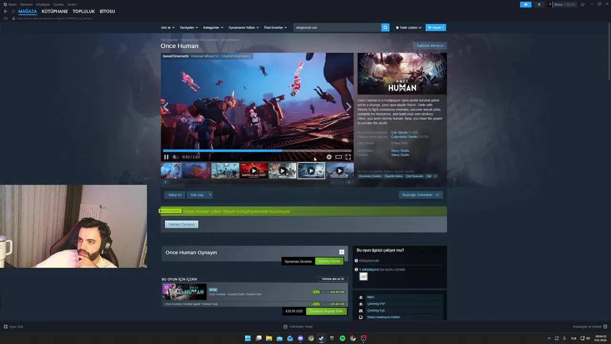Screen dimensions: 611x344
Task: Enter fullscreen on the trailer
Action: (348, 157)
